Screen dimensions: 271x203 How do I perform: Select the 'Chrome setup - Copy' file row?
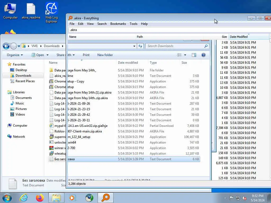click(x=124, y=81)
